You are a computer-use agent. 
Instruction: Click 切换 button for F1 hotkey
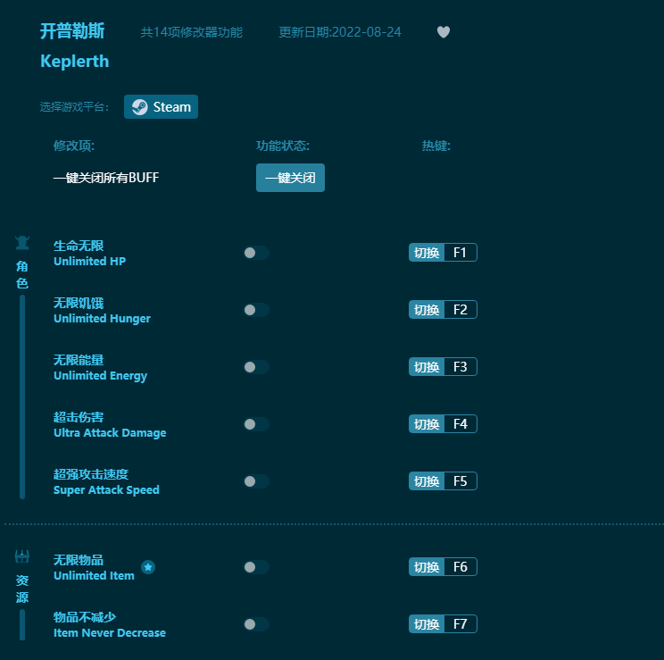tap(427, 253)
